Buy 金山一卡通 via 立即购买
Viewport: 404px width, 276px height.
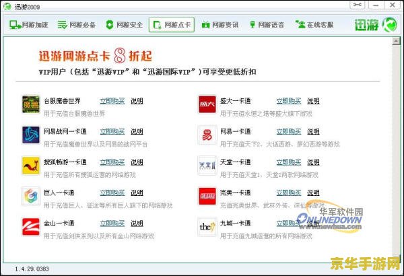point(112,223)
